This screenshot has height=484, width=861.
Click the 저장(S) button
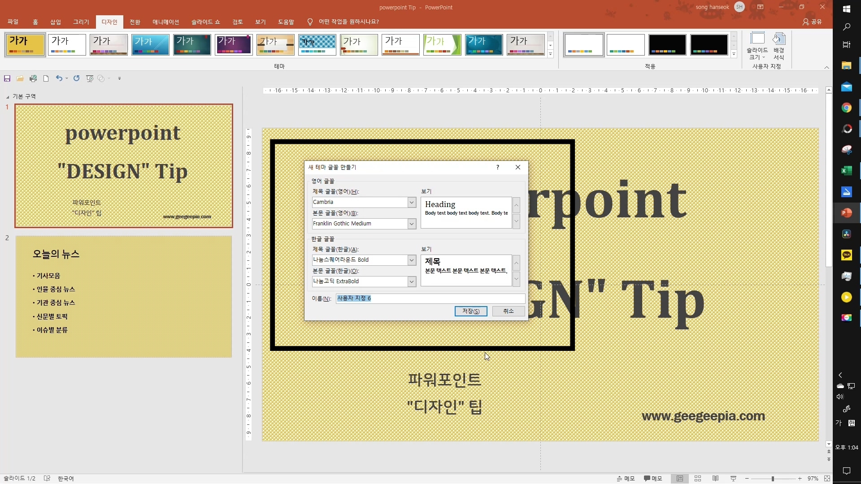[x=471, y=311]
